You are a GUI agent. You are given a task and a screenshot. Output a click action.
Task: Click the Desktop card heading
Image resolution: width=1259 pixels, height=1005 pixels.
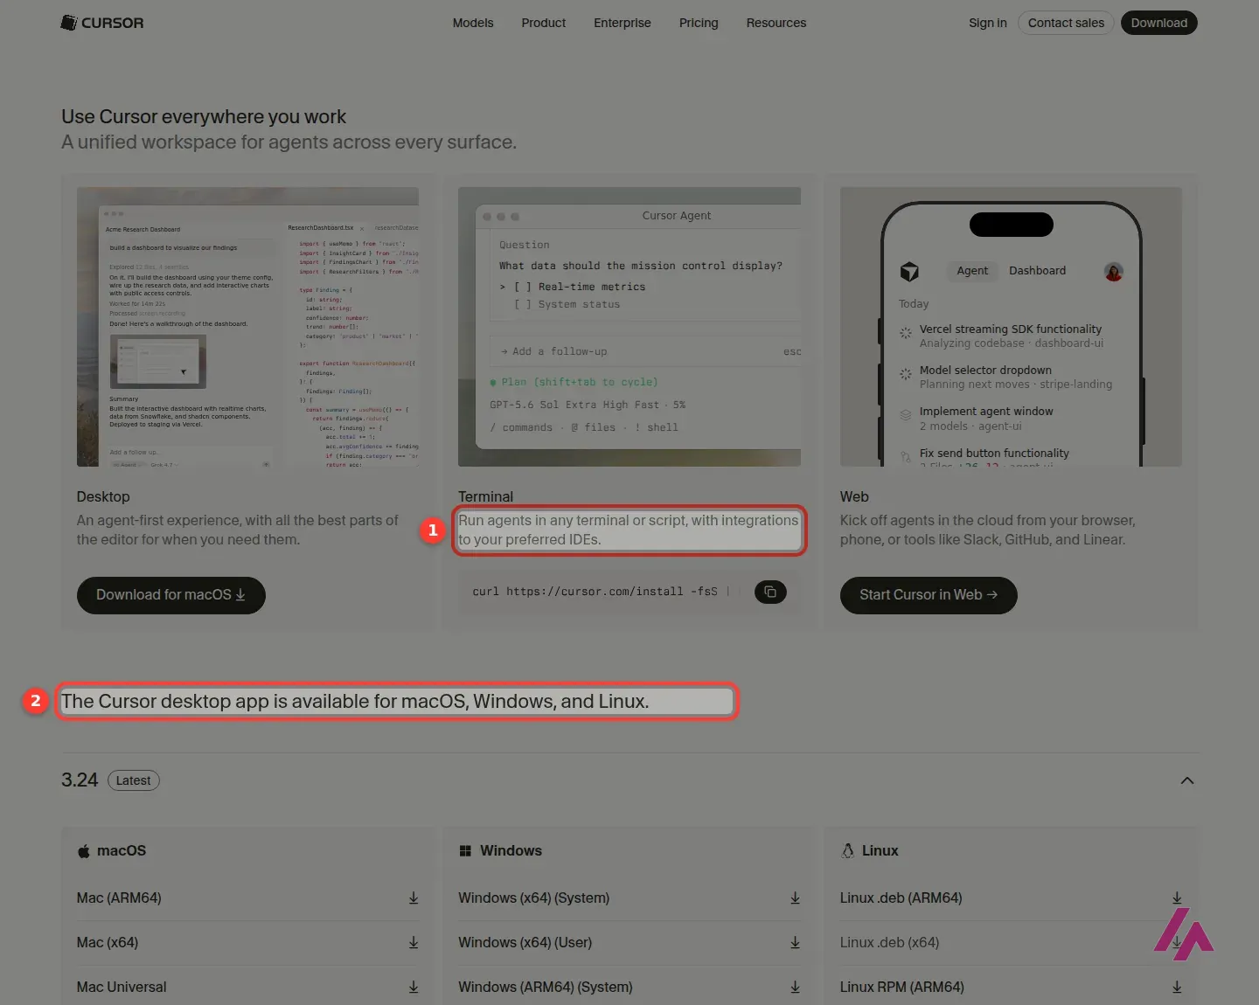(x=103, y=496)
